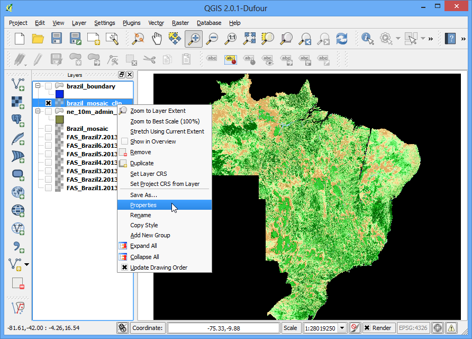Select Stretch Using Current Extent
The image size is (472, 339).
coord(165,131)
